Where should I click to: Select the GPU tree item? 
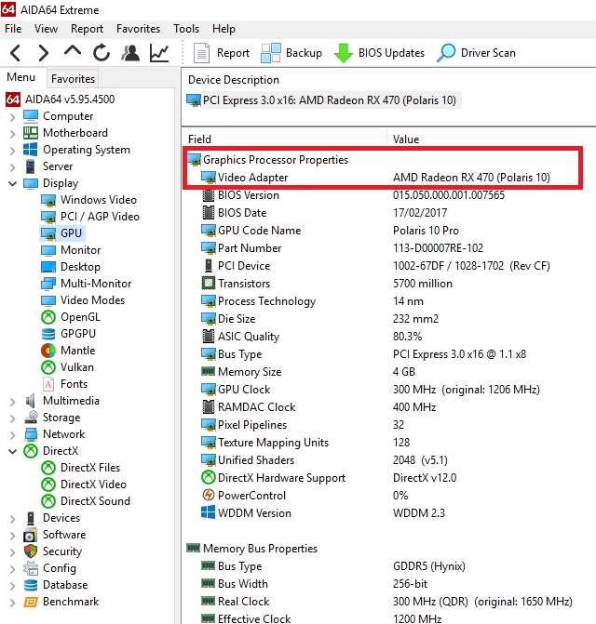coord(62,233)
